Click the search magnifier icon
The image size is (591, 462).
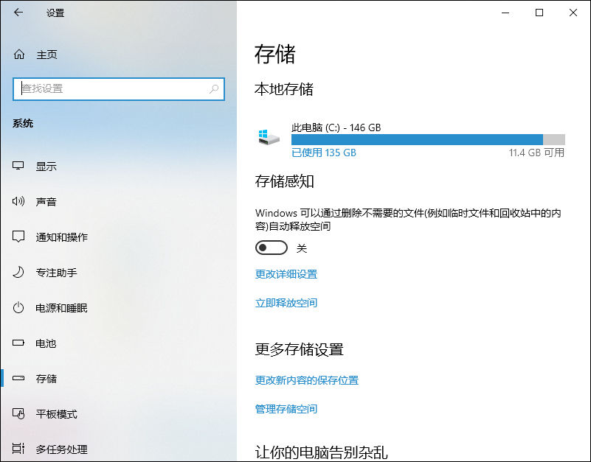[x=214, y=89]
